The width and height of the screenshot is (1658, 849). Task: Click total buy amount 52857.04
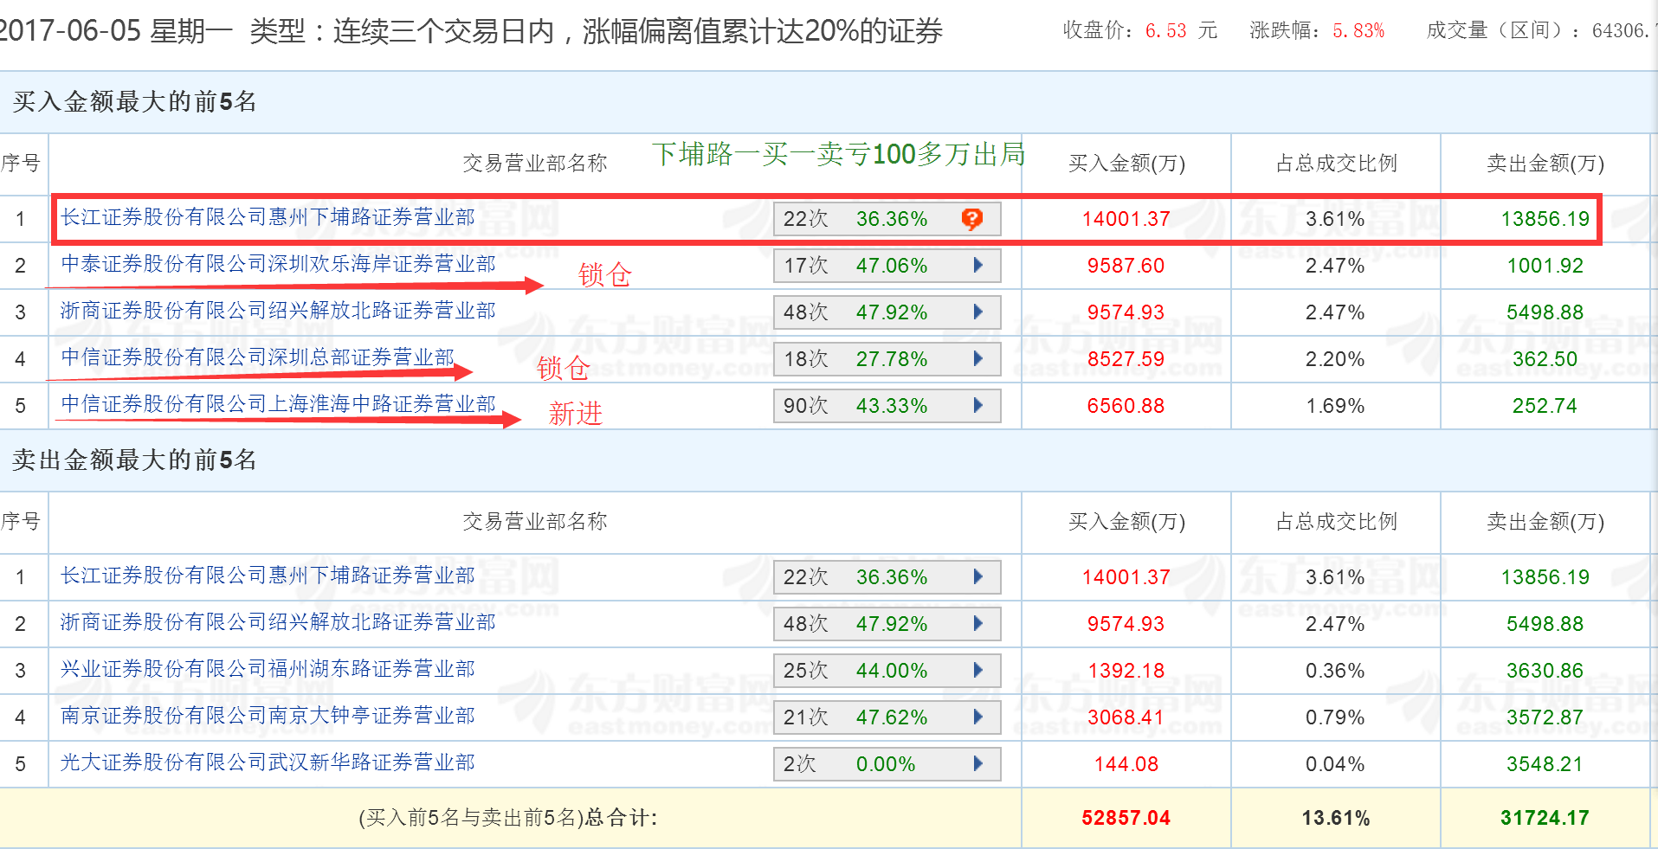tap(1126, 818)
